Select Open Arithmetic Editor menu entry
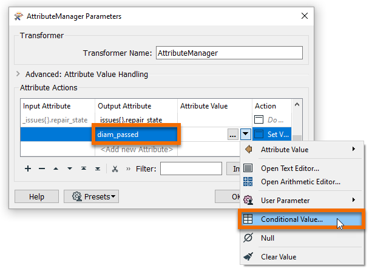This screenshot has width=372, height=277. (x=300, y=181)
